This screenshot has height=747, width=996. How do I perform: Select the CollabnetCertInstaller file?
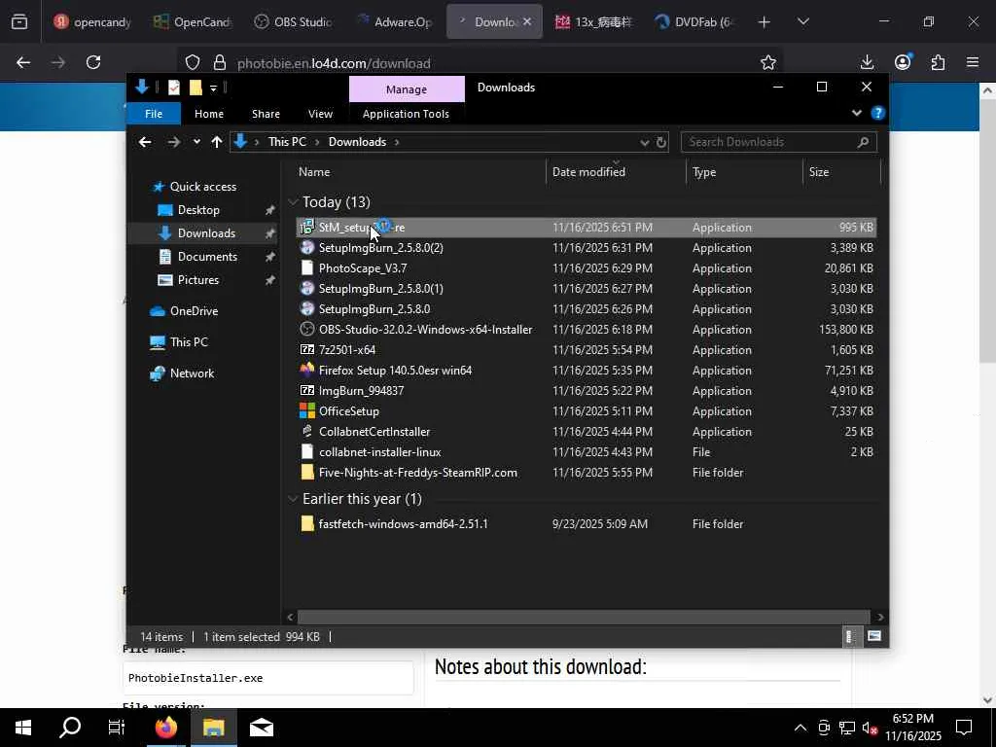pyautogui.click(x=586, y=431)
